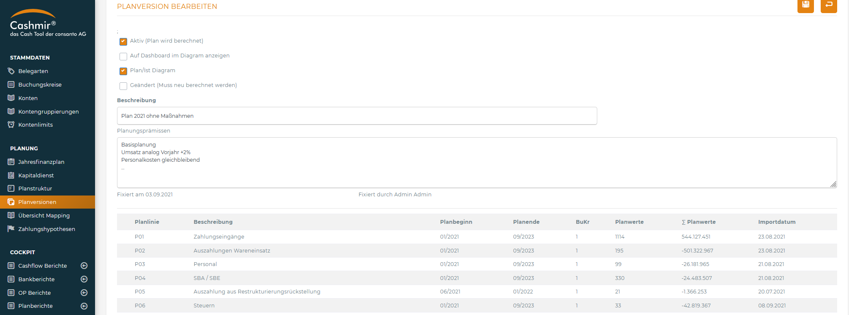Expand Bankberichte submenu arrow

[x=84, y=279]
